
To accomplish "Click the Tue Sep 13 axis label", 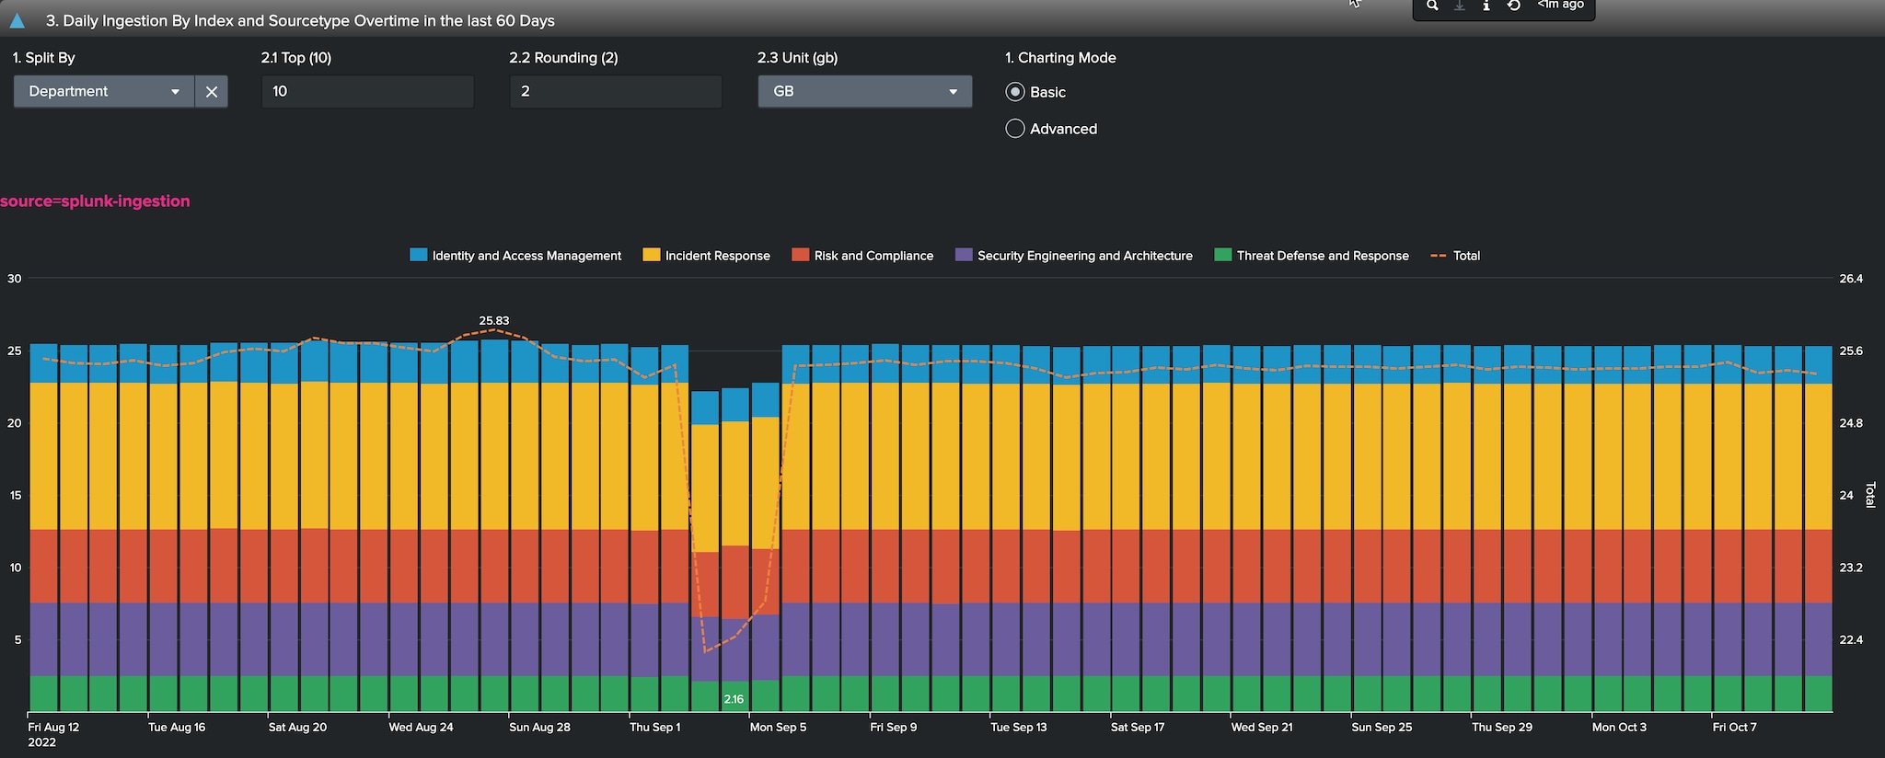I will point(1019,727).
